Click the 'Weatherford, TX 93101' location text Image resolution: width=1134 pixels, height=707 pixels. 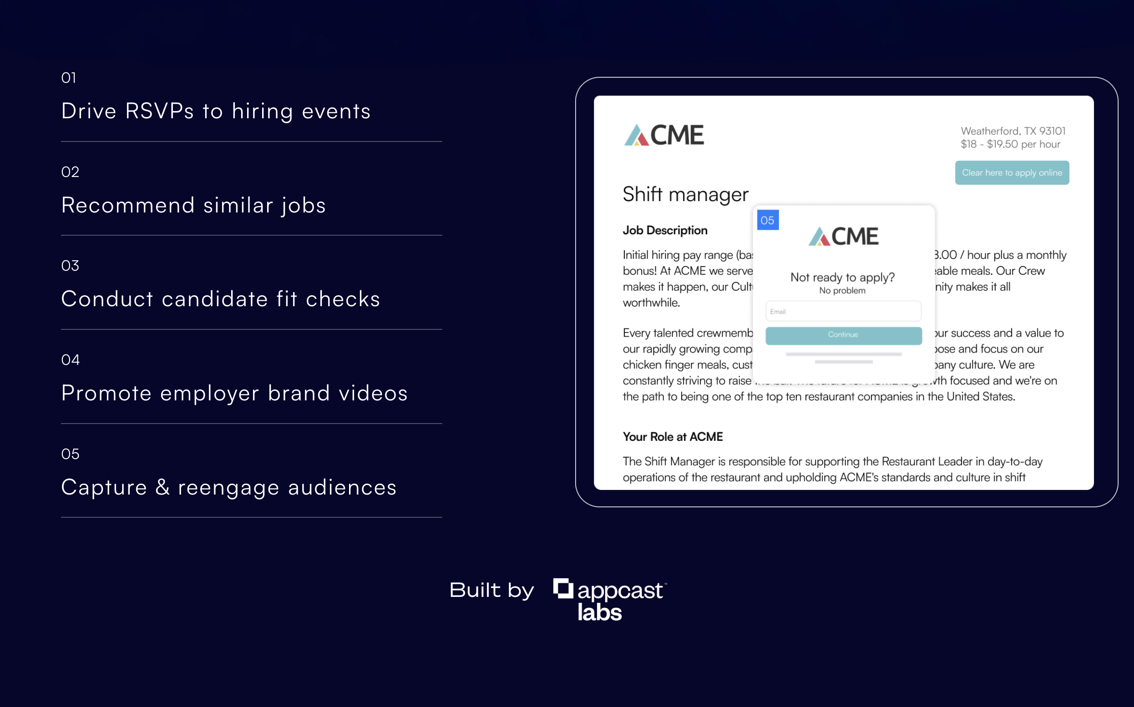(x=1013, y=131)
